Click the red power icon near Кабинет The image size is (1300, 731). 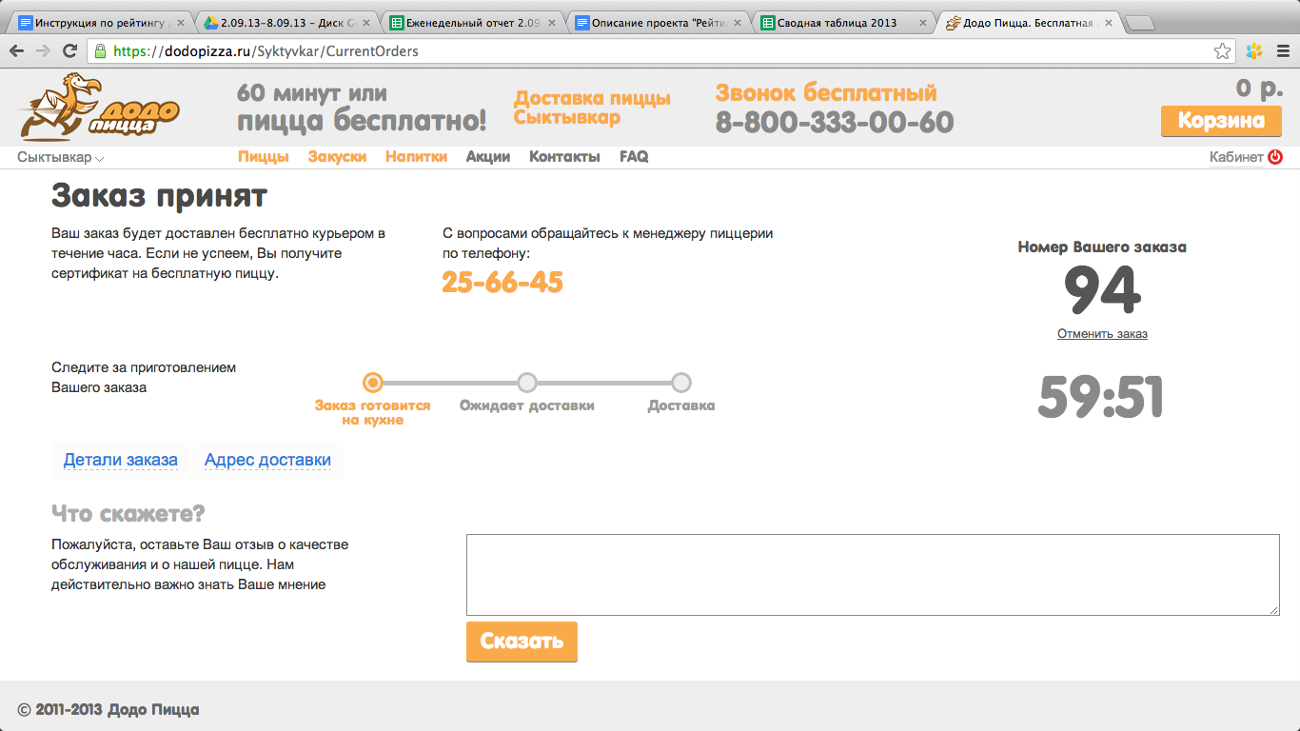(1275, 157)
